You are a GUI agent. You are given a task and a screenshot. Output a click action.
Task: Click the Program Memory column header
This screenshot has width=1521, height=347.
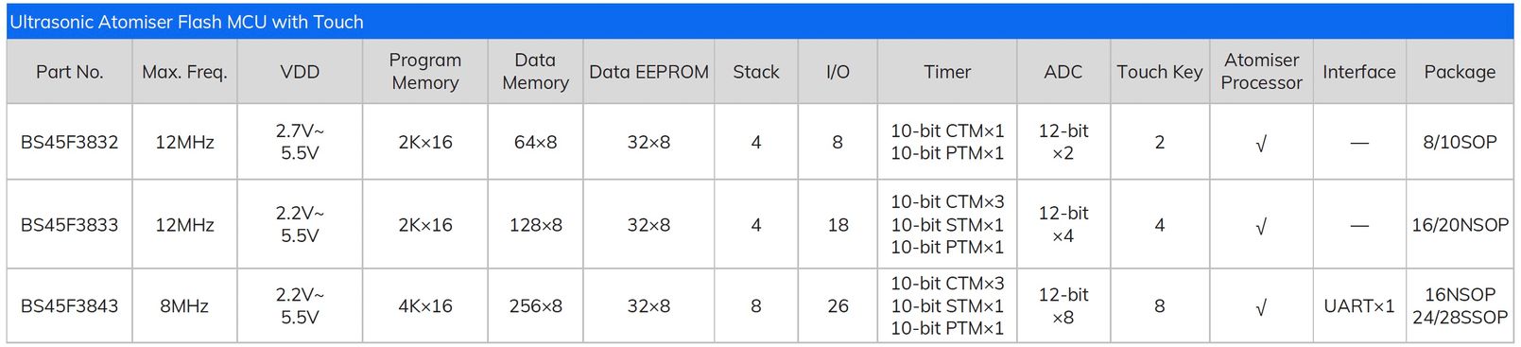425,72
